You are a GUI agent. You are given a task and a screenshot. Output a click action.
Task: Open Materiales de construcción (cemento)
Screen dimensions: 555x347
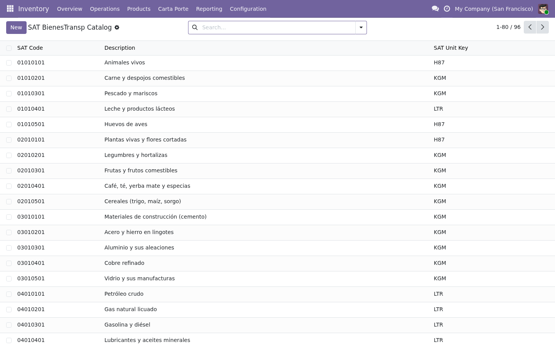[x=155, y=217]
